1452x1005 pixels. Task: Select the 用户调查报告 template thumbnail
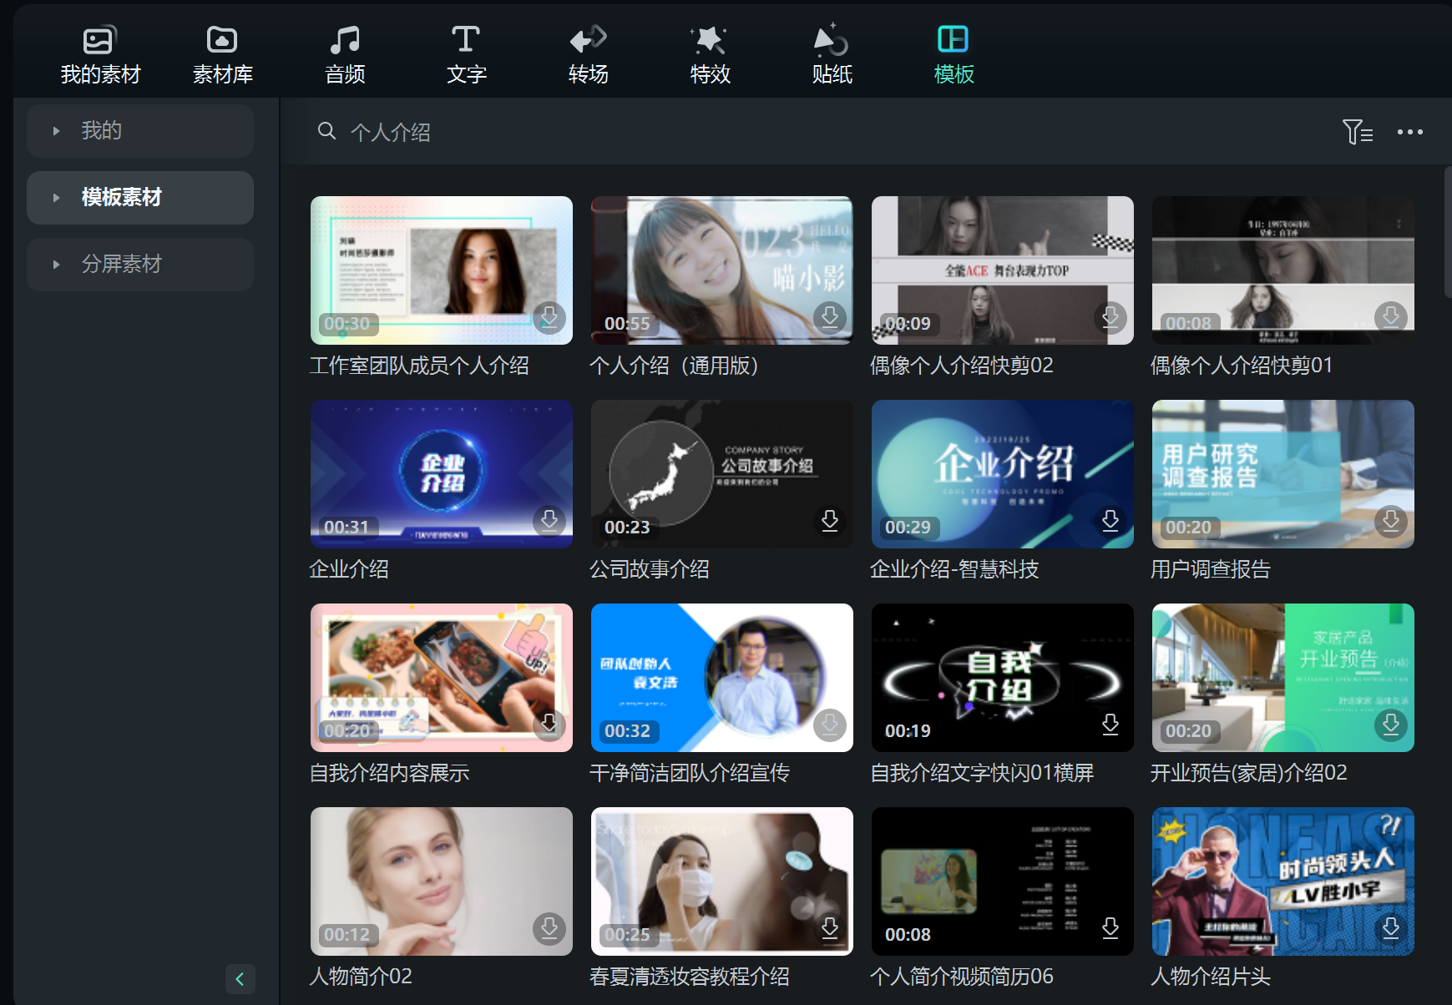pos(1283,473)
